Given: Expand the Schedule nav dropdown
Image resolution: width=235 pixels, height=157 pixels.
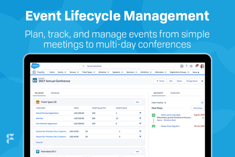Looking at the screenshot, I should pyautogui.click(x=108, y=72).
